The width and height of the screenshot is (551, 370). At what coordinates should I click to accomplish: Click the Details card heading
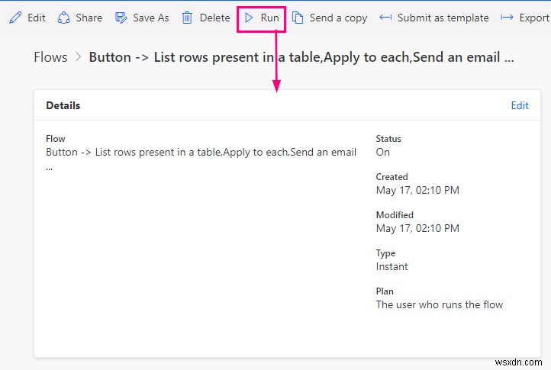point(63,105)
